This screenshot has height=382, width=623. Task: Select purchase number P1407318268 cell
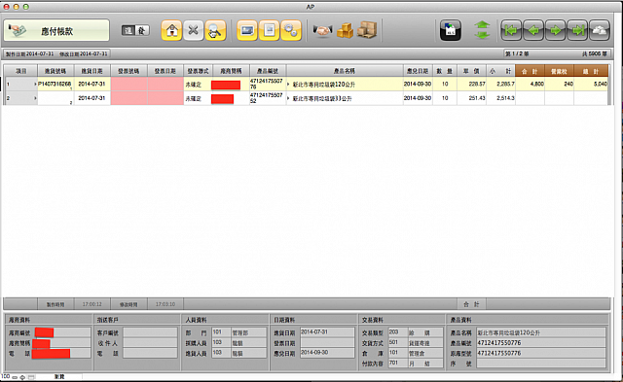click(55, 85)
